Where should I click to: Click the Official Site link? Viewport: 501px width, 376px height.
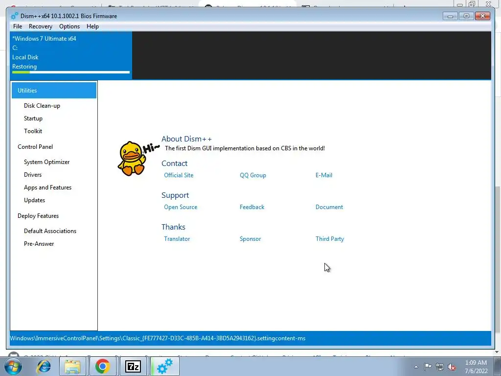[179, 175]
